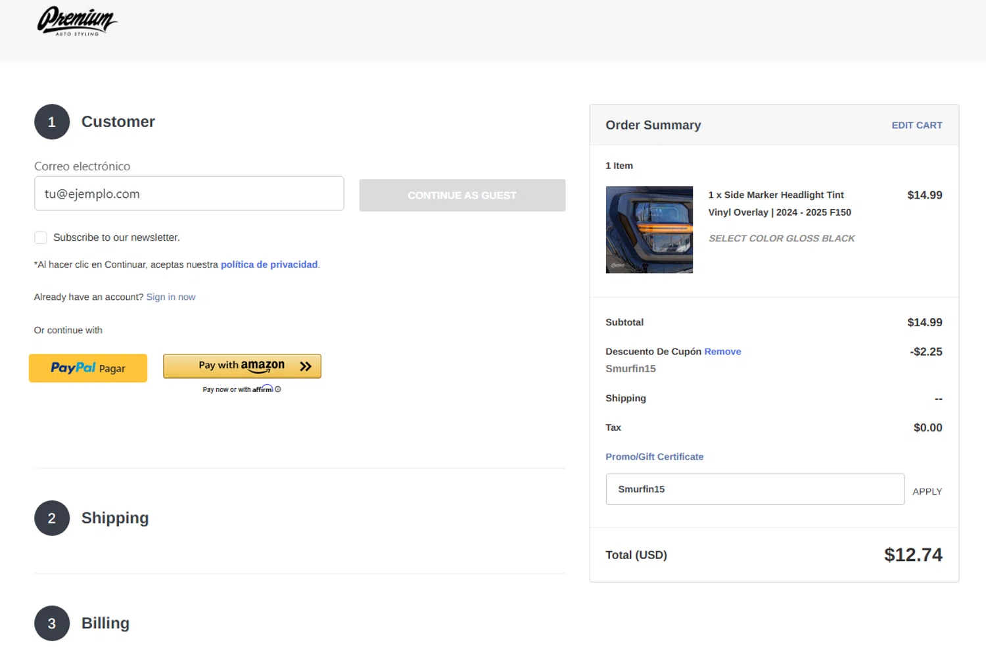
Task: Click the Subscribe to our newsletter label
Action: coord(116,237)
